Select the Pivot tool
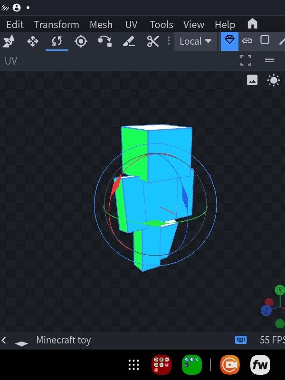 coord(81,41)
